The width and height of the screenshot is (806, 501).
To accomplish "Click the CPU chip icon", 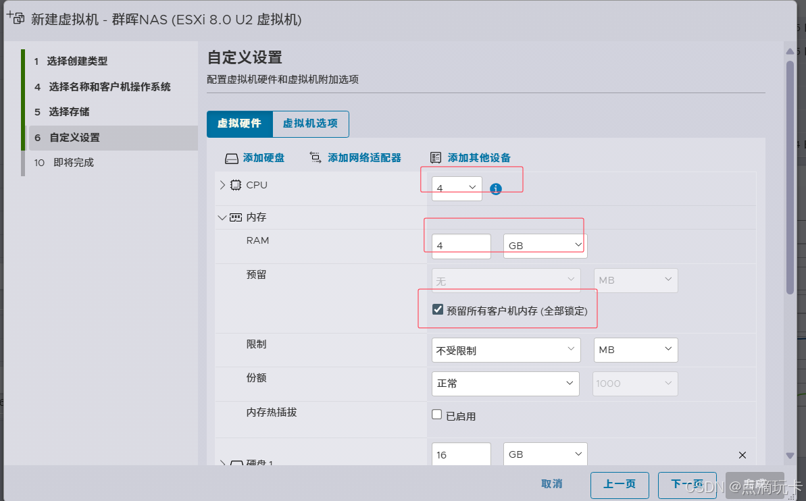I will [x=235, y=185].
